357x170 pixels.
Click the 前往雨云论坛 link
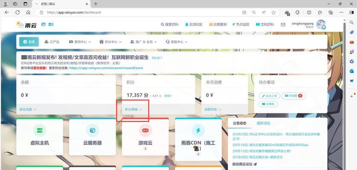pyautogui.click(x=244, y=164)
